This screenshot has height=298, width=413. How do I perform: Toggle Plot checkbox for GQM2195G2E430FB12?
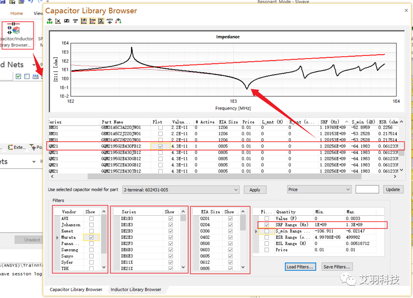click(160, 146)
